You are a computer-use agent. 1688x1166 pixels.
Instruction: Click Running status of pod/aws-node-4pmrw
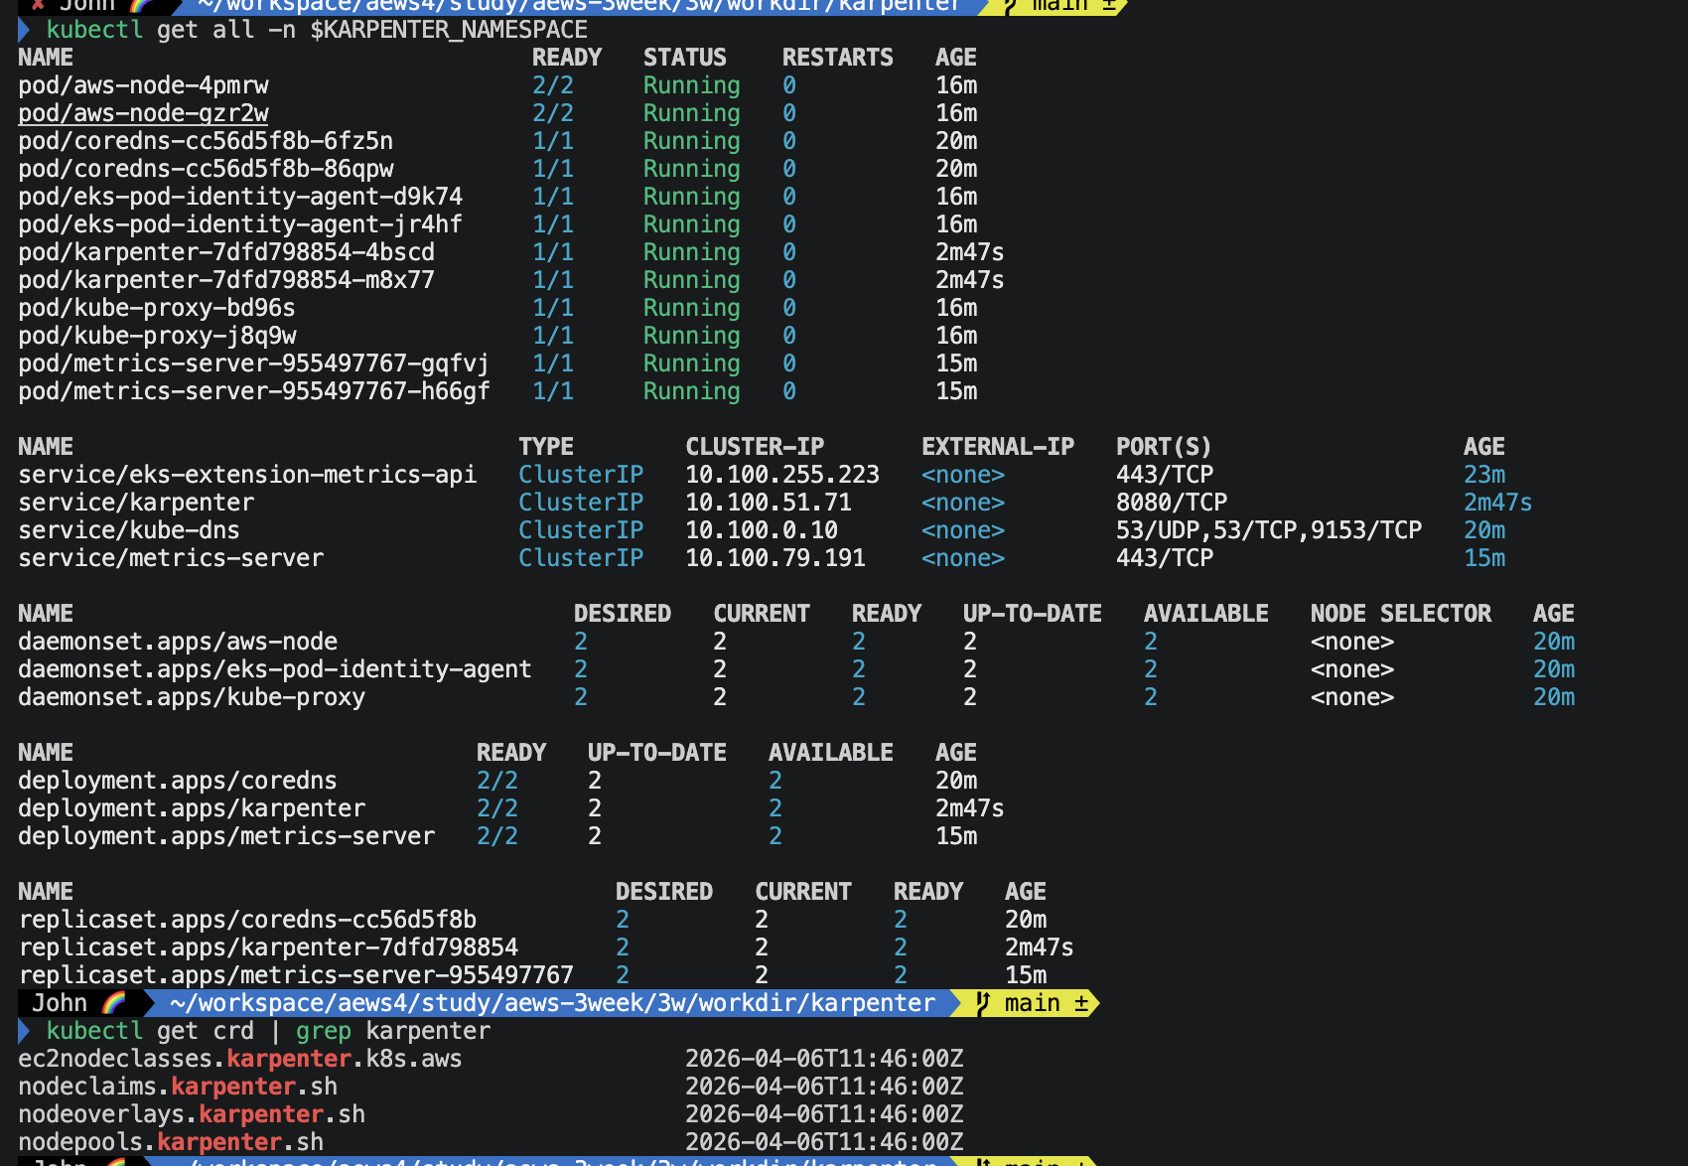tap(692, 85)
